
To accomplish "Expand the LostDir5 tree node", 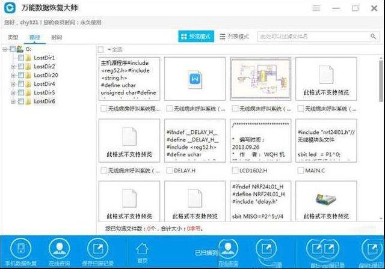I will click(13, 93).
